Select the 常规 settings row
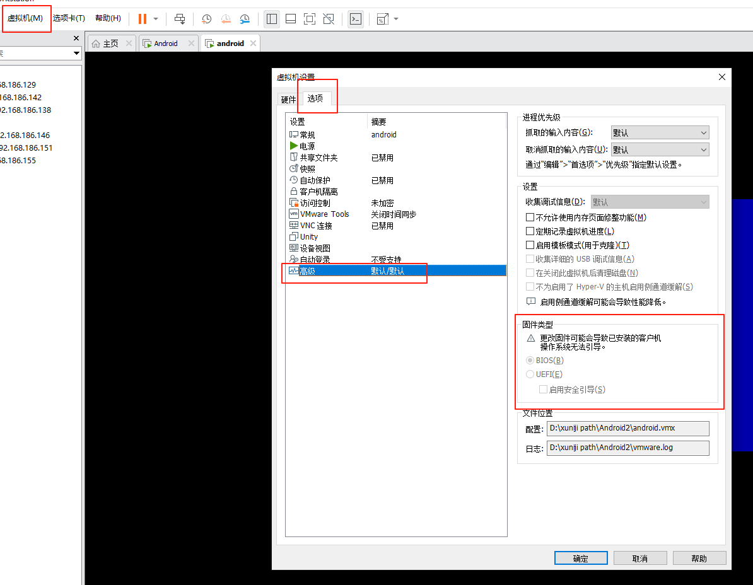 [395, 135]
